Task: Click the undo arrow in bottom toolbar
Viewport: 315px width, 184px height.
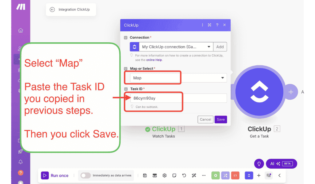Action: (x=184, y=176)
